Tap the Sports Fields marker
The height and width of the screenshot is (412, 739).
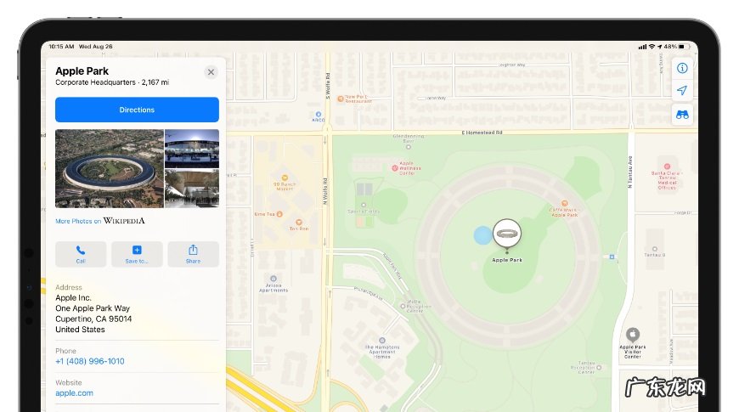[x=364, y=205]
